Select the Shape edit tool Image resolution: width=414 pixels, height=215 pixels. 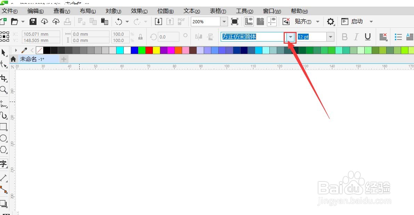coord(4,64)
